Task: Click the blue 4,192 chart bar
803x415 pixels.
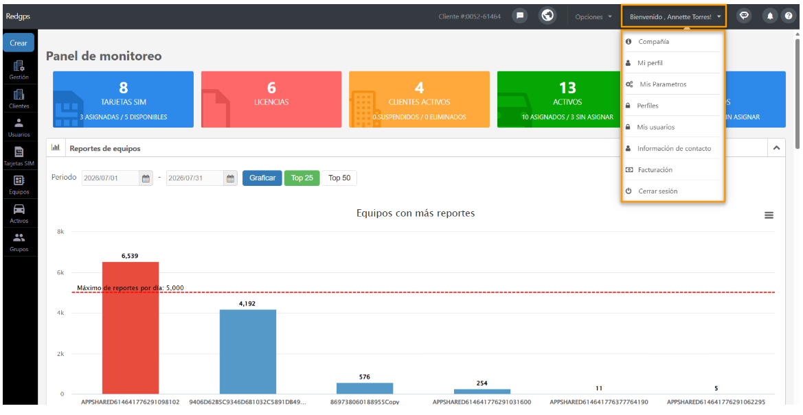Action: pos(248,351)
